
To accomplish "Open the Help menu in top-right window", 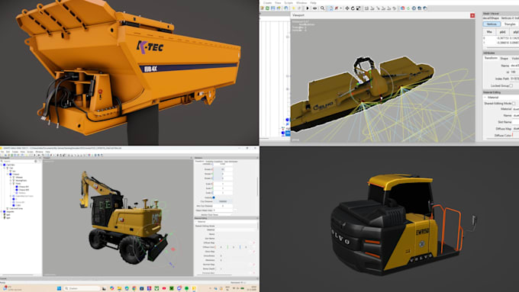I will 313,2.
